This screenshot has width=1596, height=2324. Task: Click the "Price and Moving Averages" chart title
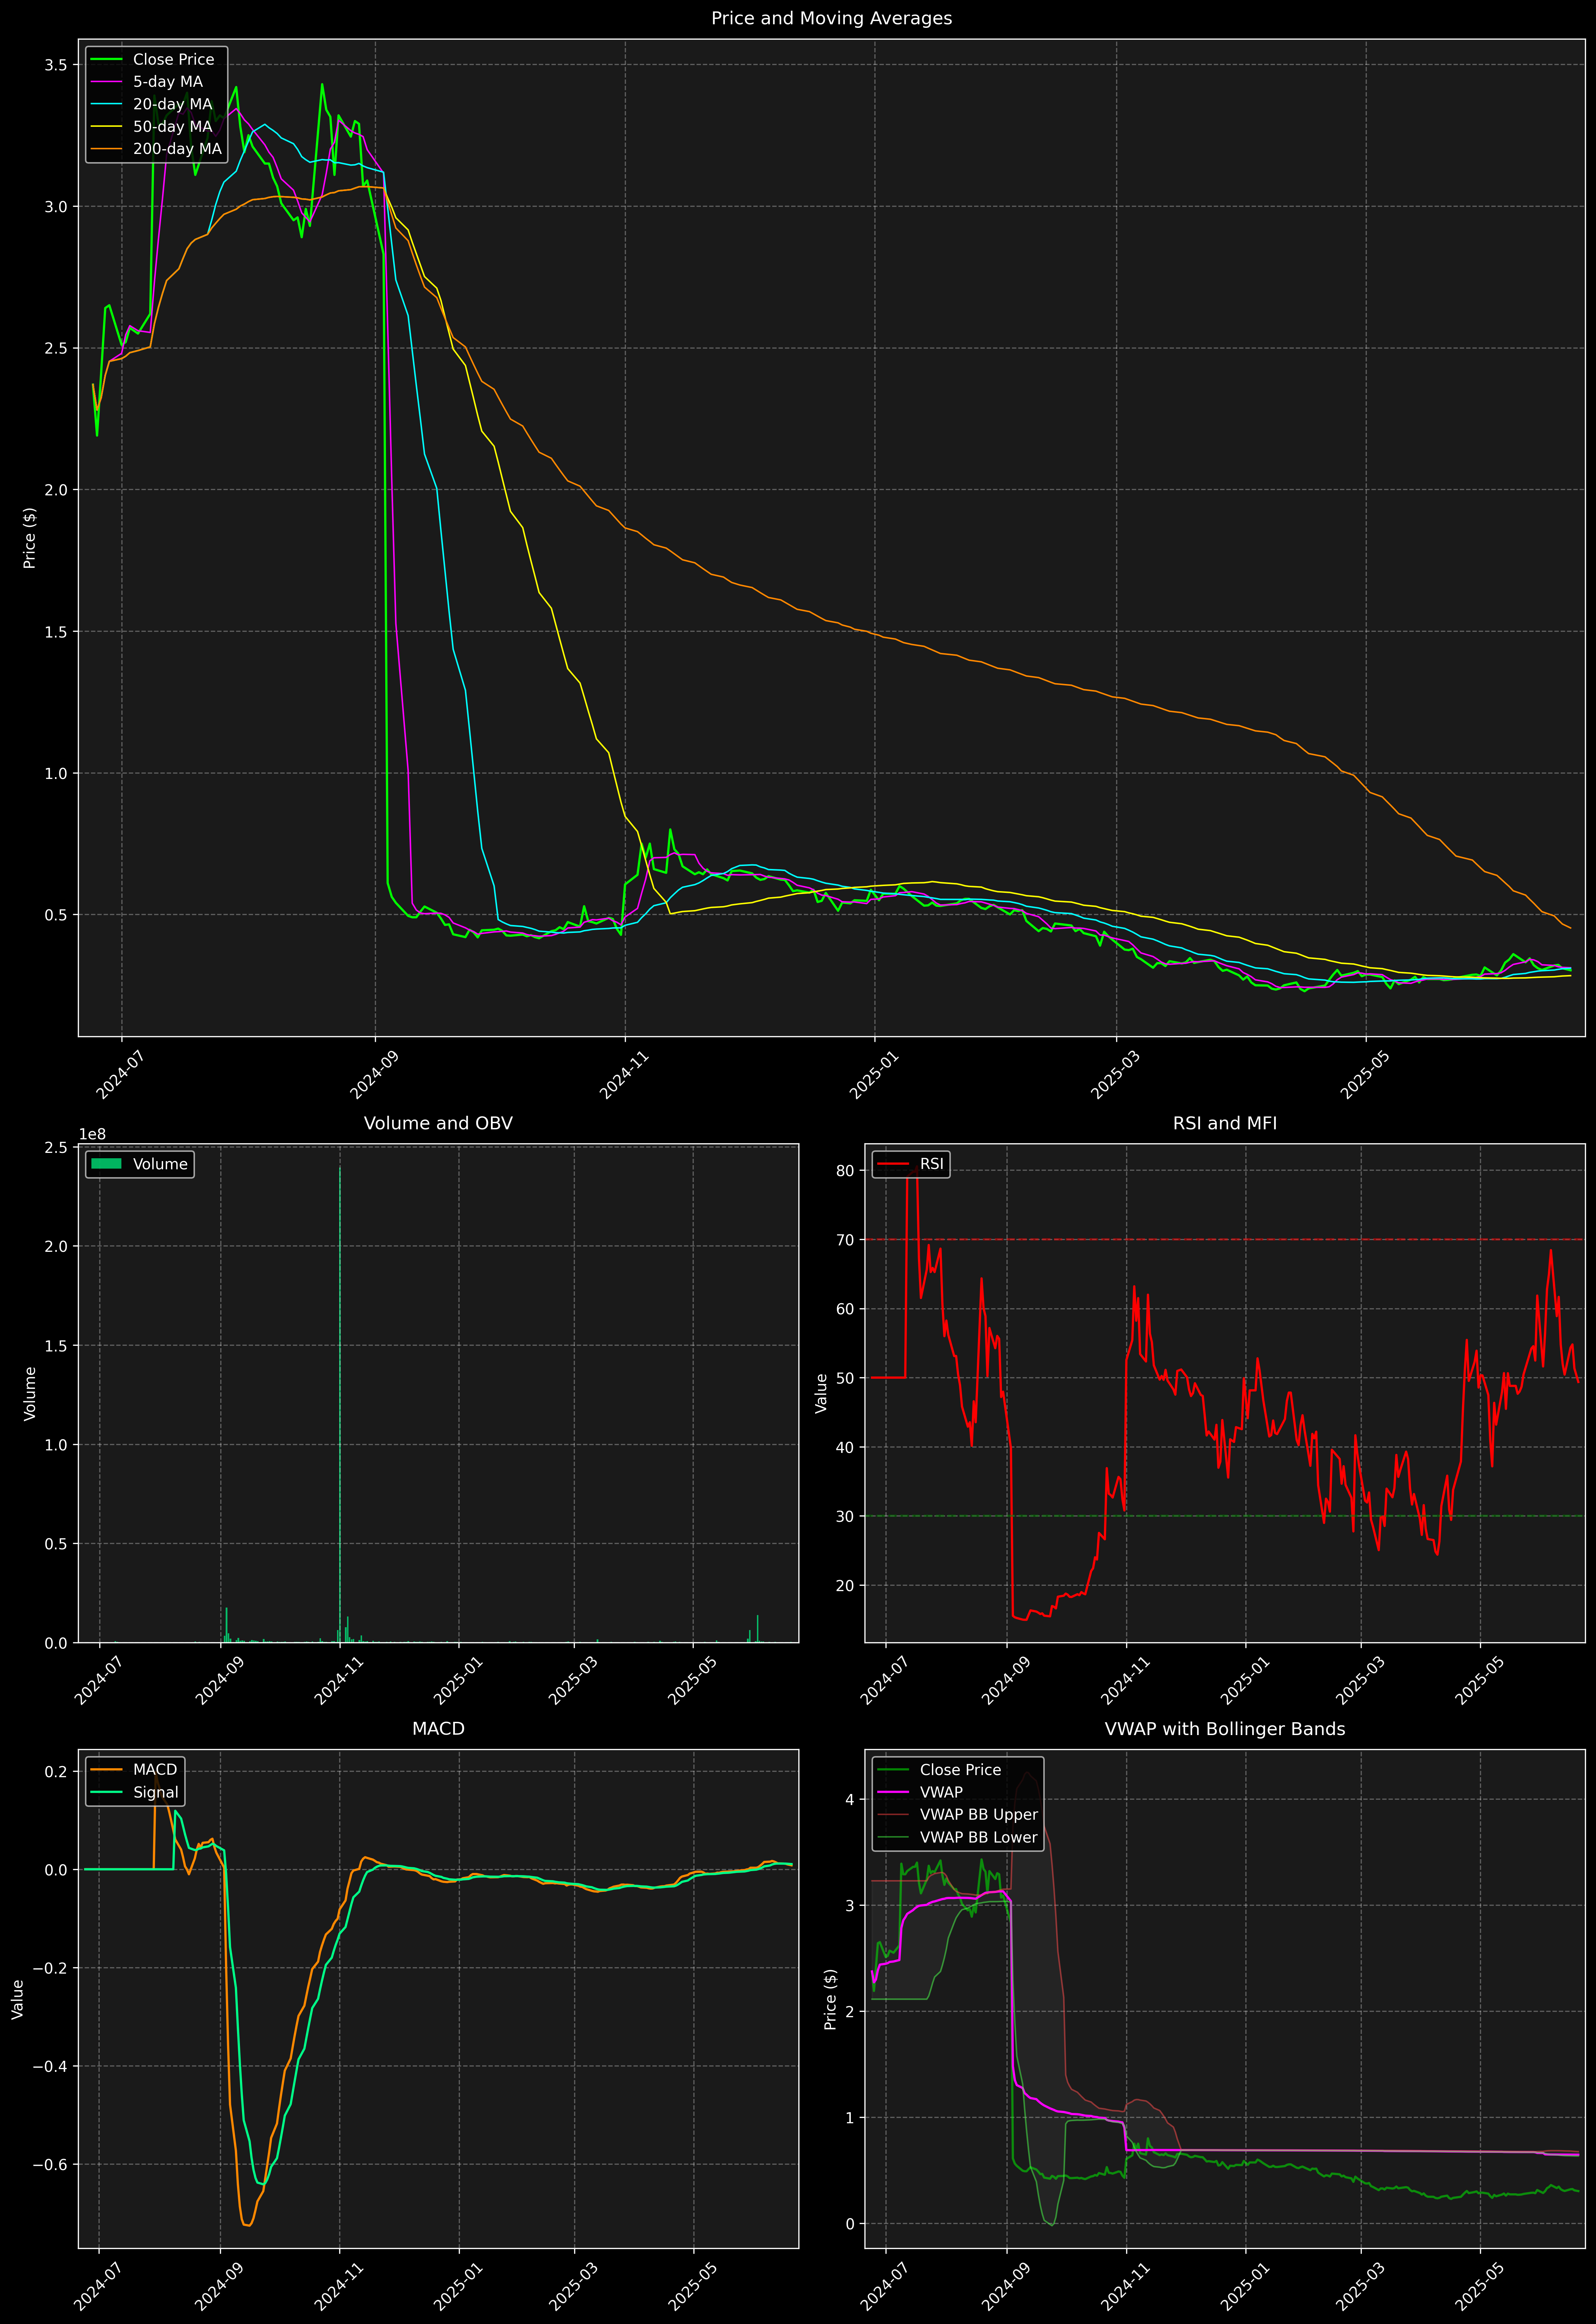831,18
